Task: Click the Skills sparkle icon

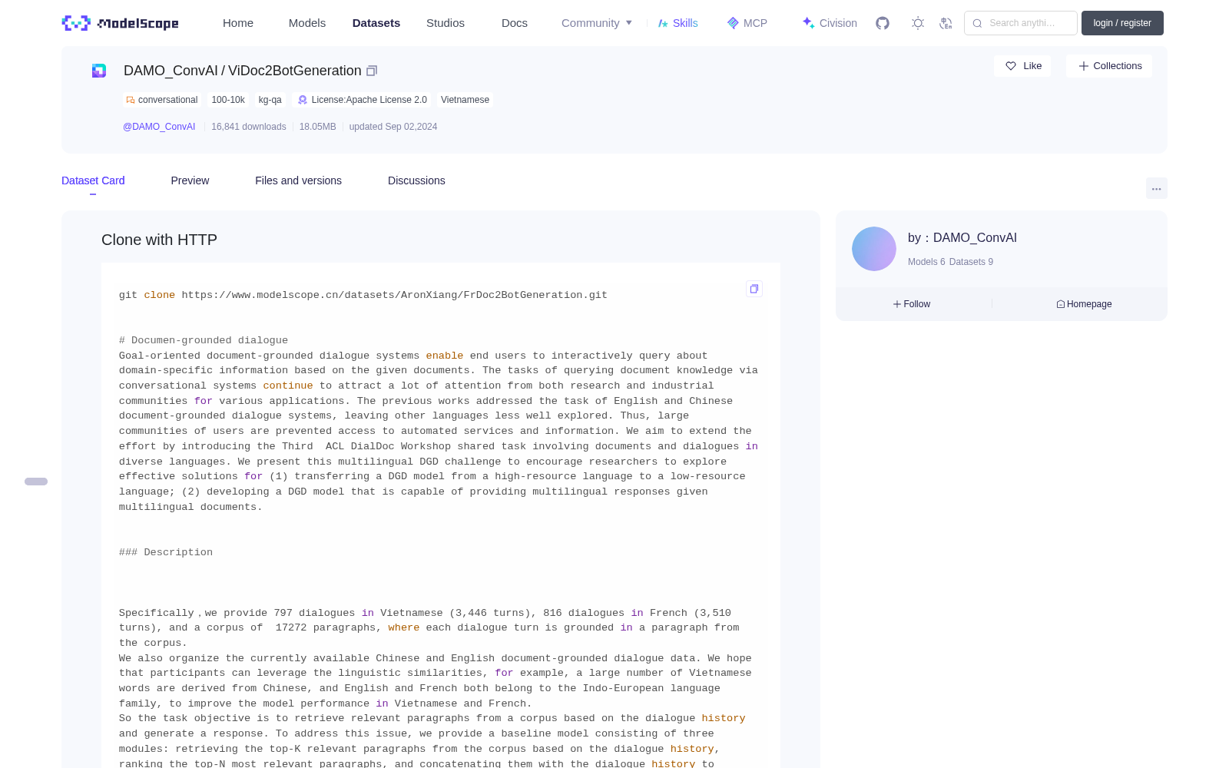Action: 663,23
